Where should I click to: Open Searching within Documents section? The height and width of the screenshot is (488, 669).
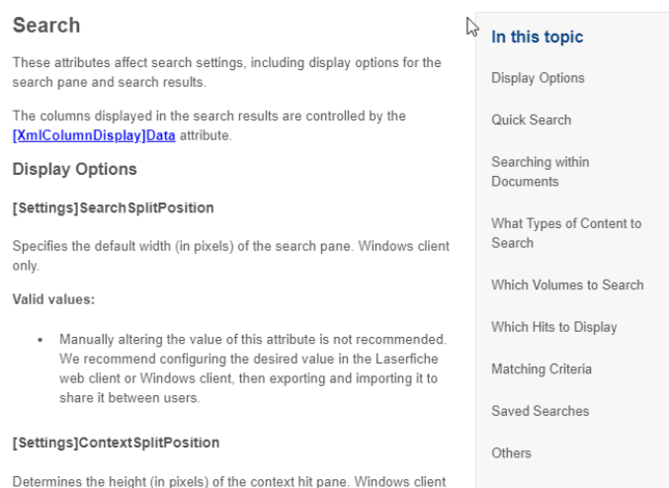(x=541, y=172)
